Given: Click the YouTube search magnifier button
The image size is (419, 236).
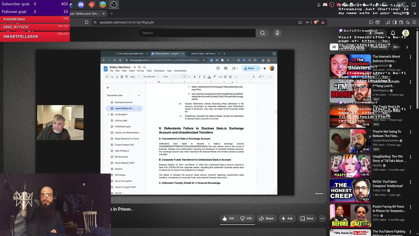Looking at the screenshot, I should point(263,33).
